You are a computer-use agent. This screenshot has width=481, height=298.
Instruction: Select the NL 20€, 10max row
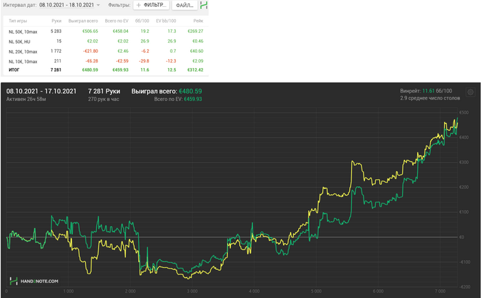(106, 51)
